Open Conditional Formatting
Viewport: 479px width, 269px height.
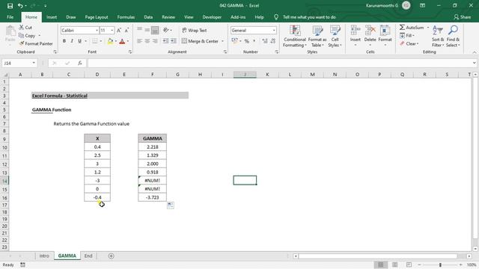click(294, 37)
